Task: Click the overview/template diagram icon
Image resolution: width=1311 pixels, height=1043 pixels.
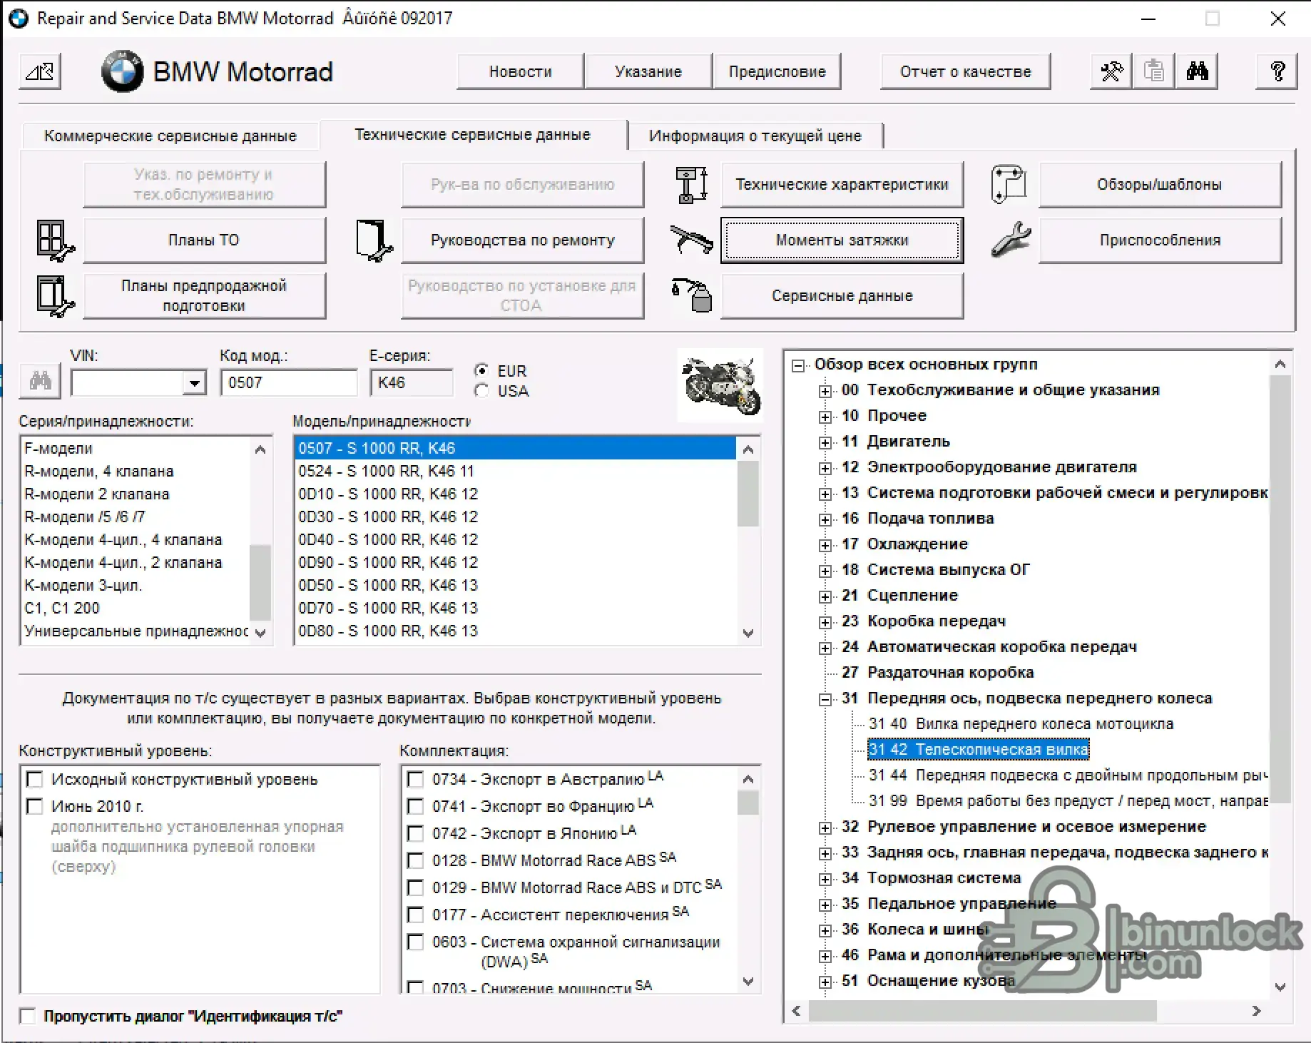Action: coord(1009,185)
